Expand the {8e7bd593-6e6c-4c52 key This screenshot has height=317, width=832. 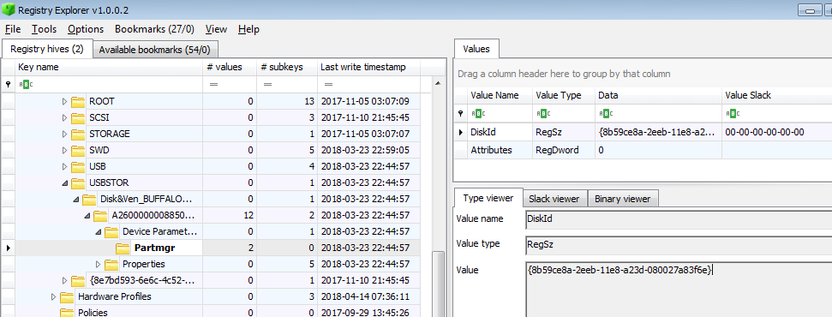pos(65,280)
